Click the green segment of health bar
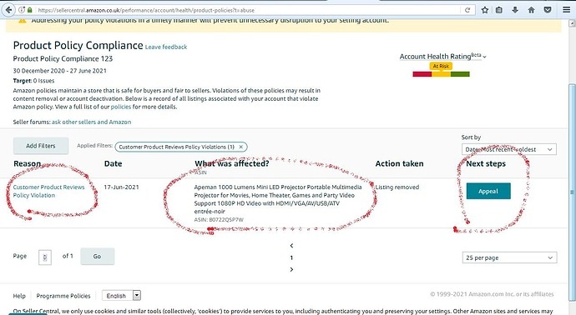 point(460,74)
